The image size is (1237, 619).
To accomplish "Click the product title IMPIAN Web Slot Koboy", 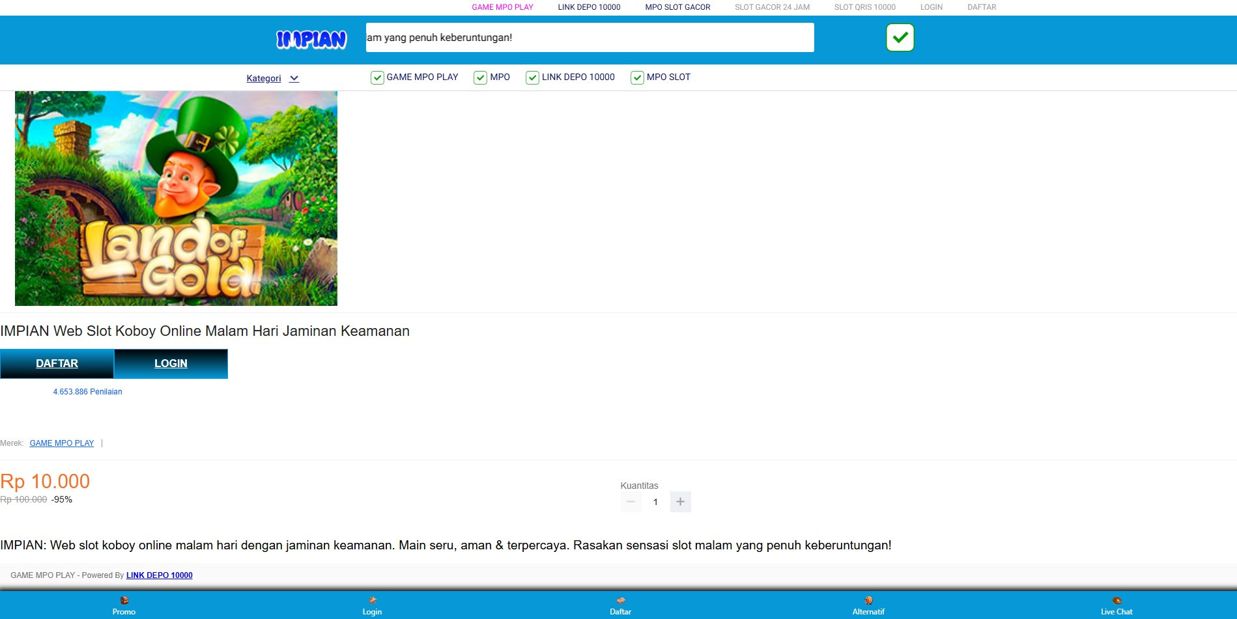I will click(205, 331).
